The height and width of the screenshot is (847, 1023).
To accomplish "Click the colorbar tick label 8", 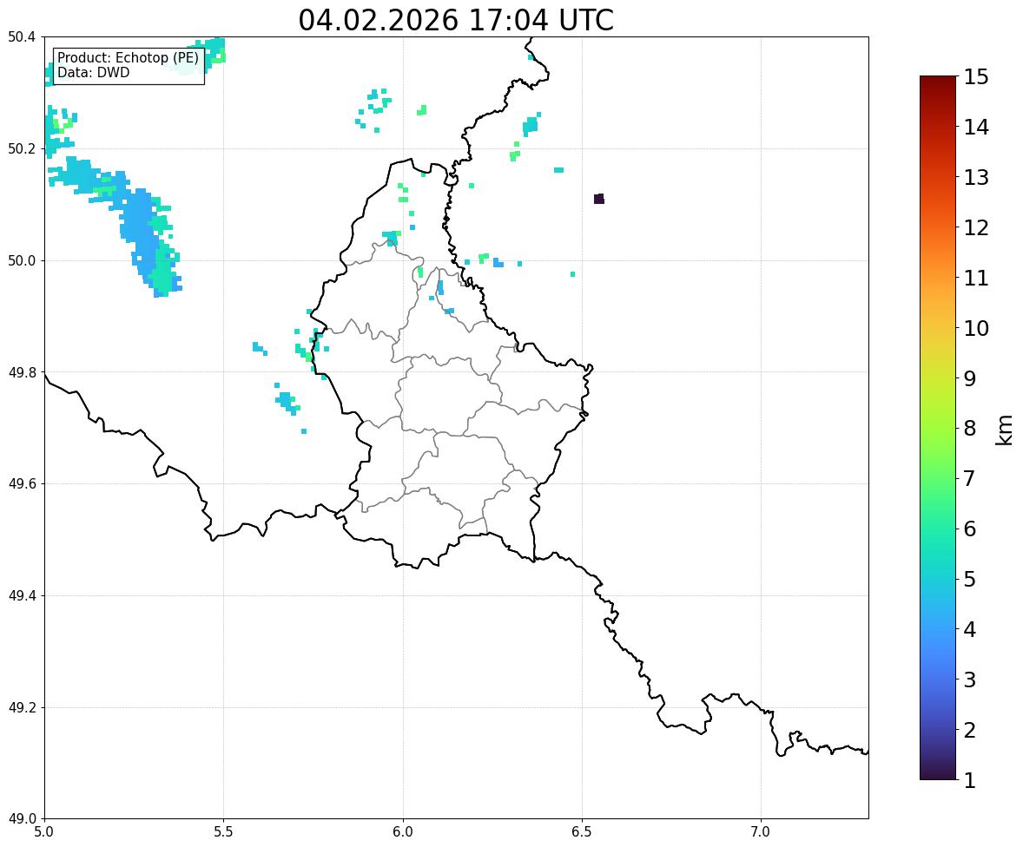I will click(970, 429).
